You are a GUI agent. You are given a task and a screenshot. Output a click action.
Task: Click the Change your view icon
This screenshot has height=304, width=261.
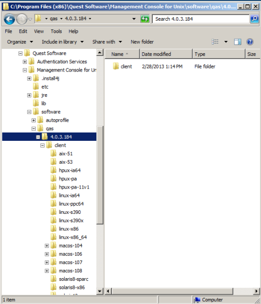pos(215,41)
